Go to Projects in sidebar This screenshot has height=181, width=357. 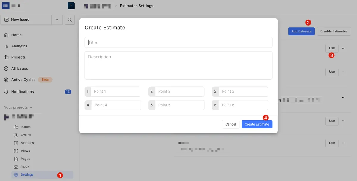(18, 57)
